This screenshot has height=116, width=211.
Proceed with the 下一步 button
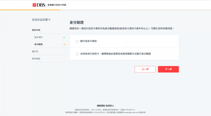point(168,69)
